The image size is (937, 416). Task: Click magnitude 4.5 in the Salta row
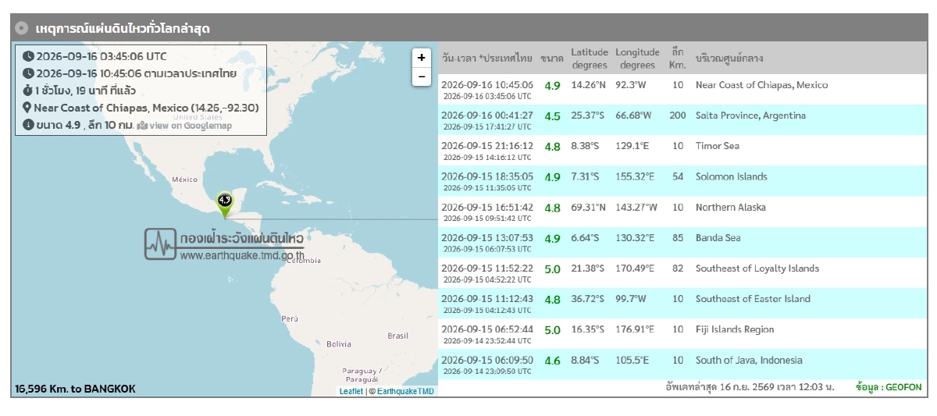click(552, 116)
